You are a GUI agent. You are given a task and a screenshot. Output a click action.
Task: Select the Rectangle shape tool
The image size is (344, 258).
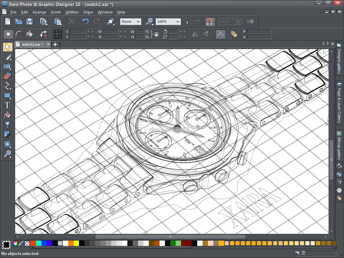tap(7, 96)
